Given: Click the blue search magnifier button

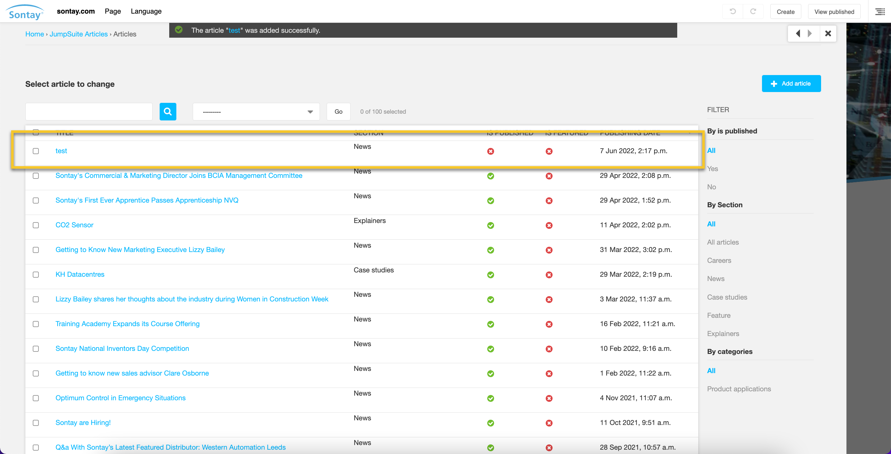Looking at the screenshot, I should click(x=168, y=111).
